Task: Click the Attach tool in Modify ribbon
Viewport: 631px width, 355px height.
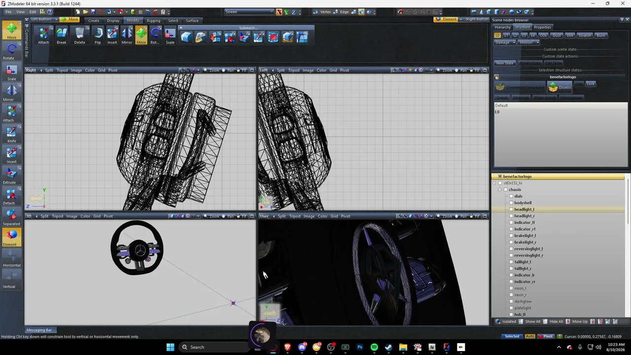Action: (x=43, y=35)
